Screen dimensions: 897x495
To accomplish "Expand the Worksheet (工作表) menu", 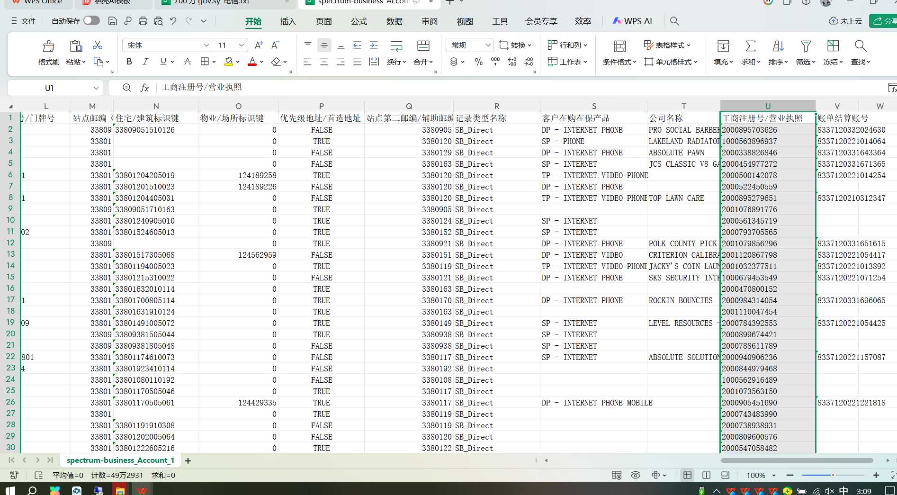I will [x=567, y=62].
